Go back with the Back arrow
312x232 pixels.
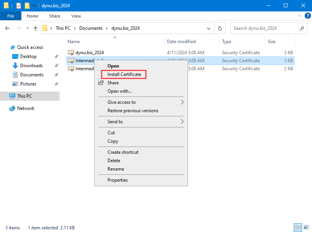[7, 28]
